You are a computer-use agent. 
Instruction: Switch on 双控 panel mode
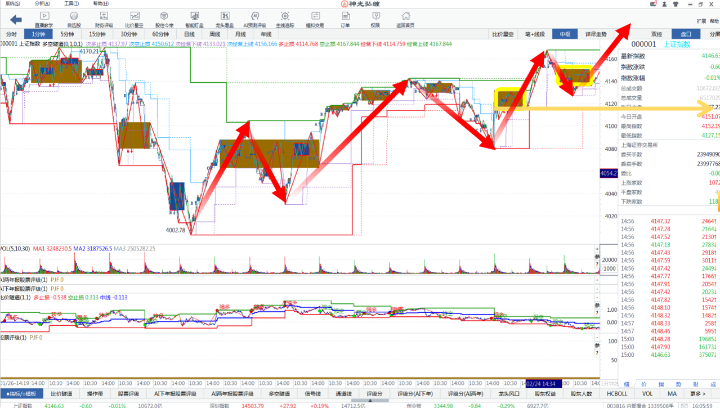[x=656, y=34]
